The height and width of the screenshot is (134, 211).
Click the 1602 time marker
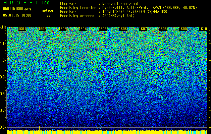click(42, 29)
